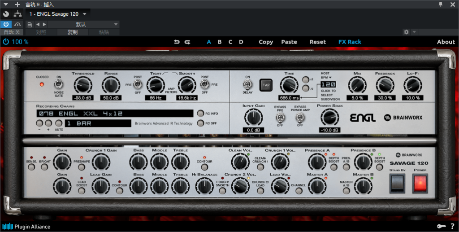
Task: Click the 复制 button
Action: (x=73, y=32)
